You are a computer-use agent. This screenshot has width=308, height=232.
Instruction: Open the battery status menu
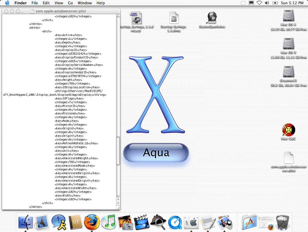[275, 3]
